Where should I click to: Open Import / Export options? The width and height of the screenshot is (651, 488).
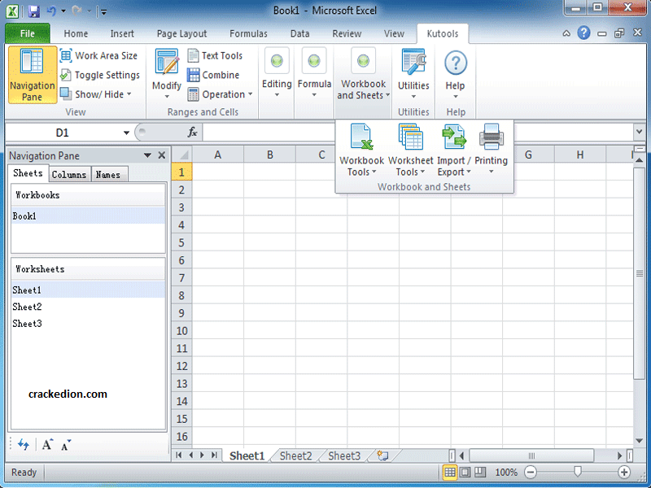pyautogui.click(x=454, y=150)
